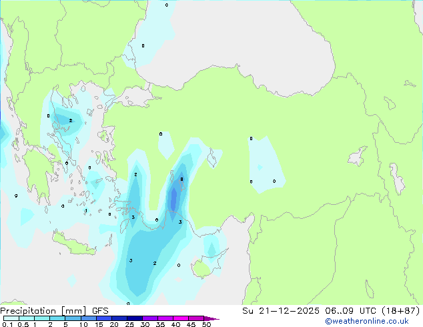Click the legend scale label '35'
This screenshot has height=327, width=423.
click(160, 324)
